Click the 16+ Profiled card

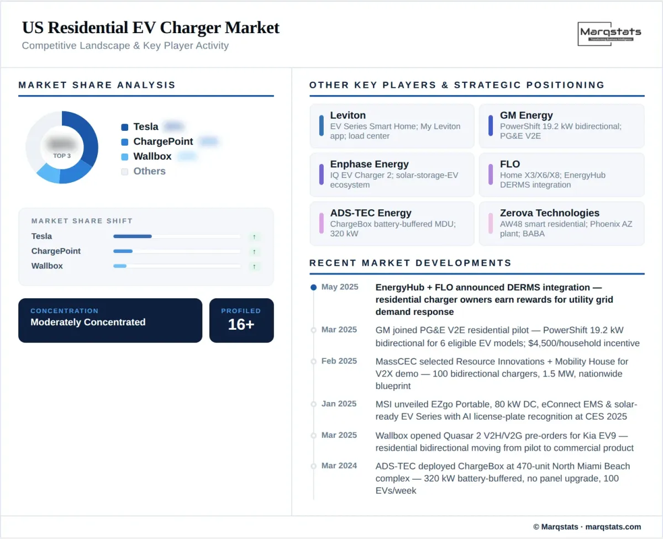tap(241, 320)
